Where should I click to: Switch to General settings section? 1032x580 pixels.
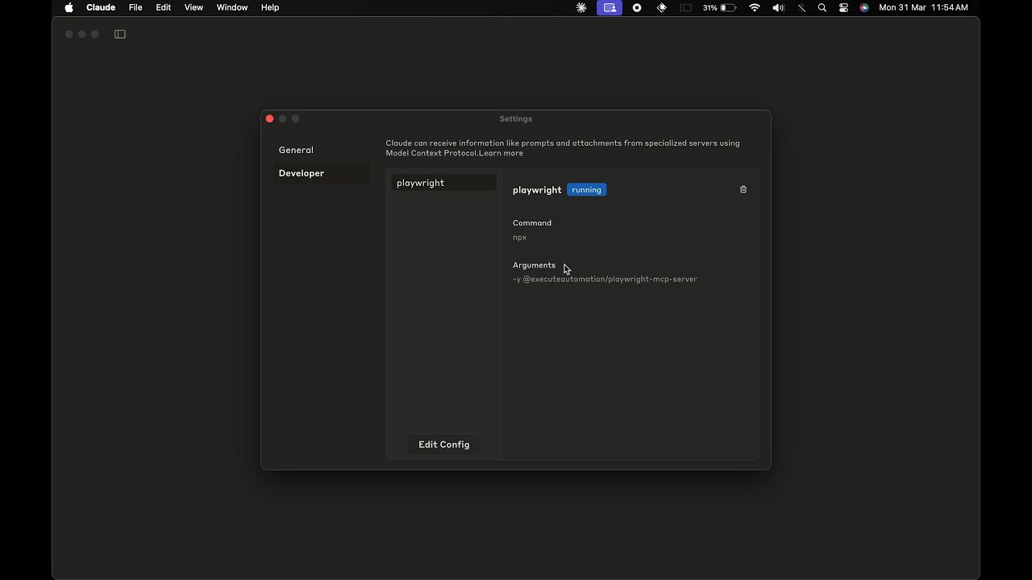pyautogui.click(x=321, y=150)
